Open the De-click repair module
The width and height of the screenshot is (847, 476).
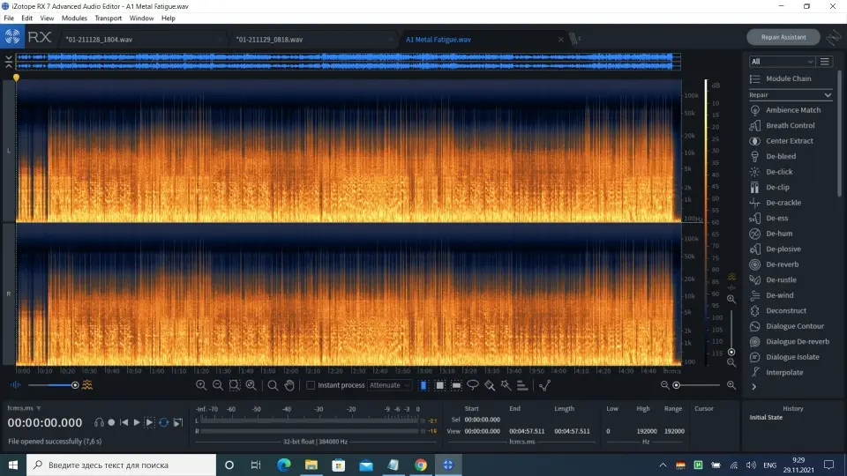coord(779,172)
